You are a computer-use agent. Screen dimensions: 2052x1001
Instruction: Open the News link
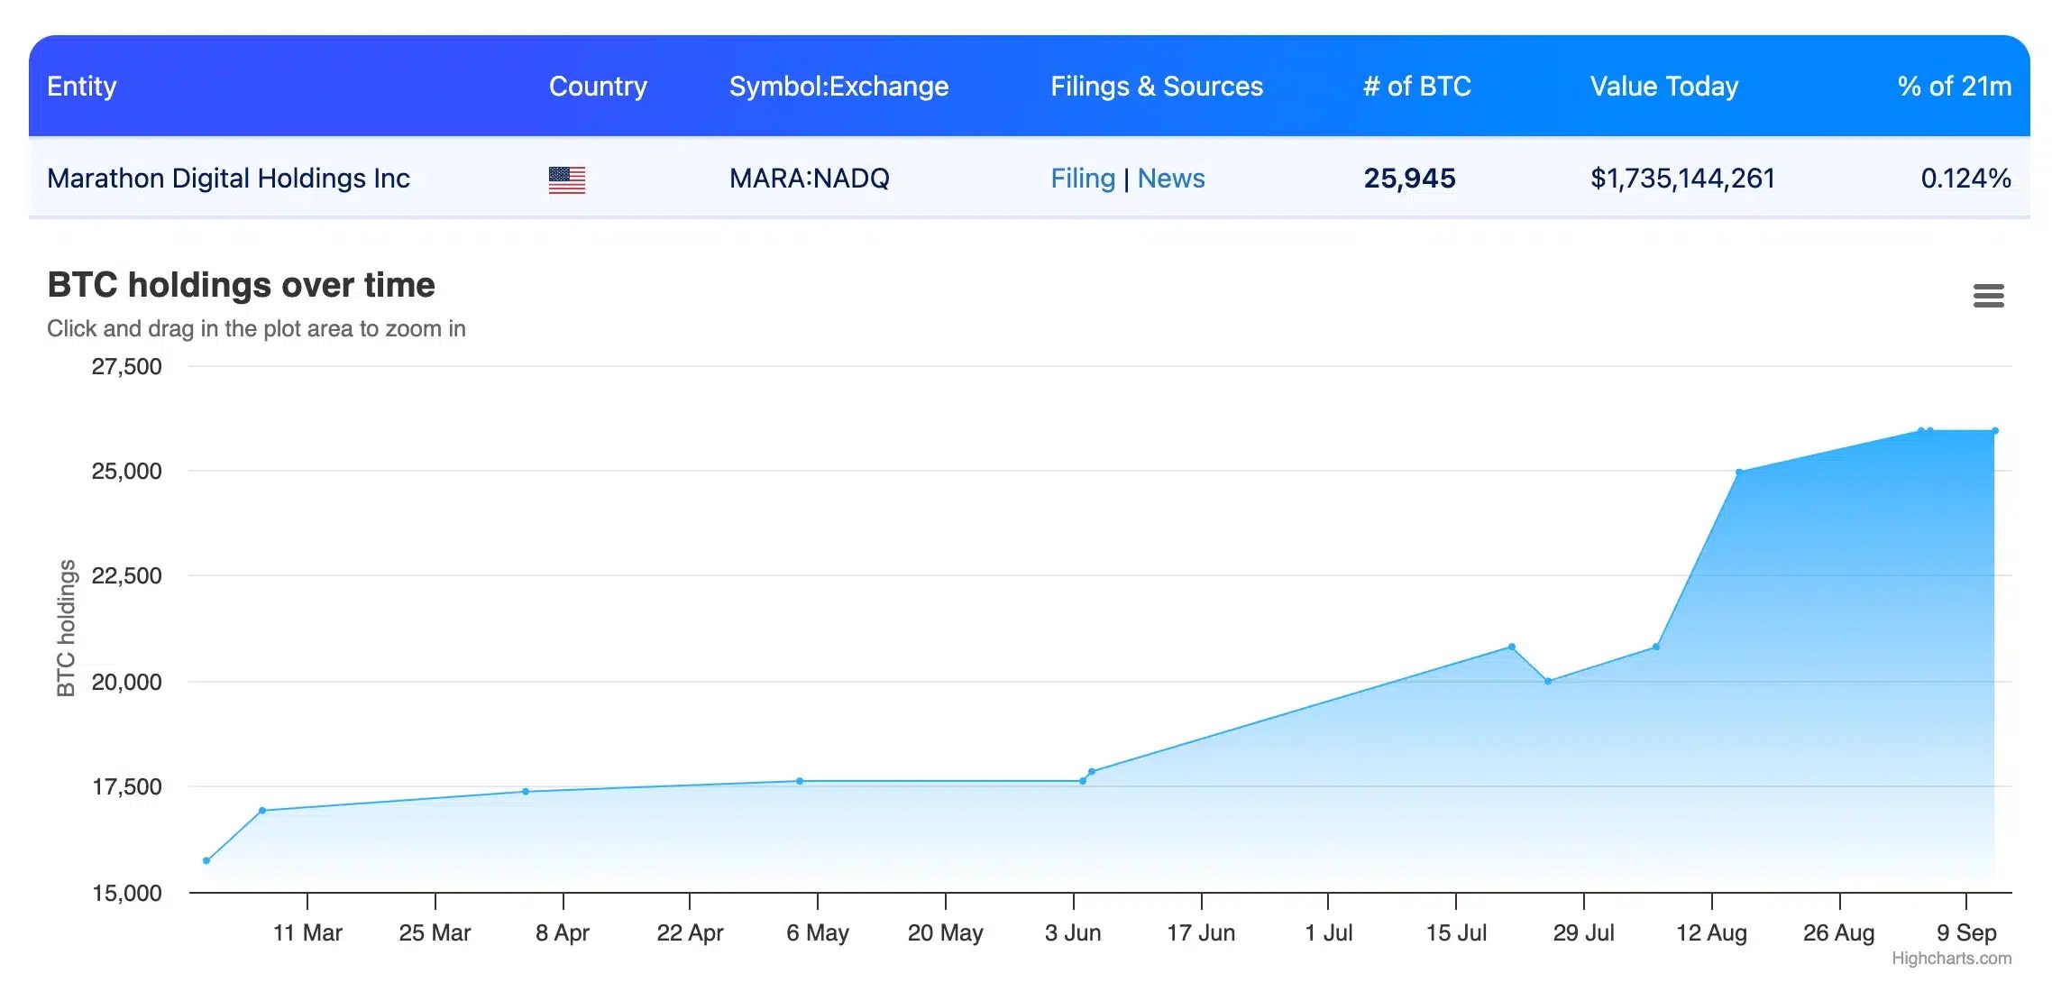tap(1170, 179)
